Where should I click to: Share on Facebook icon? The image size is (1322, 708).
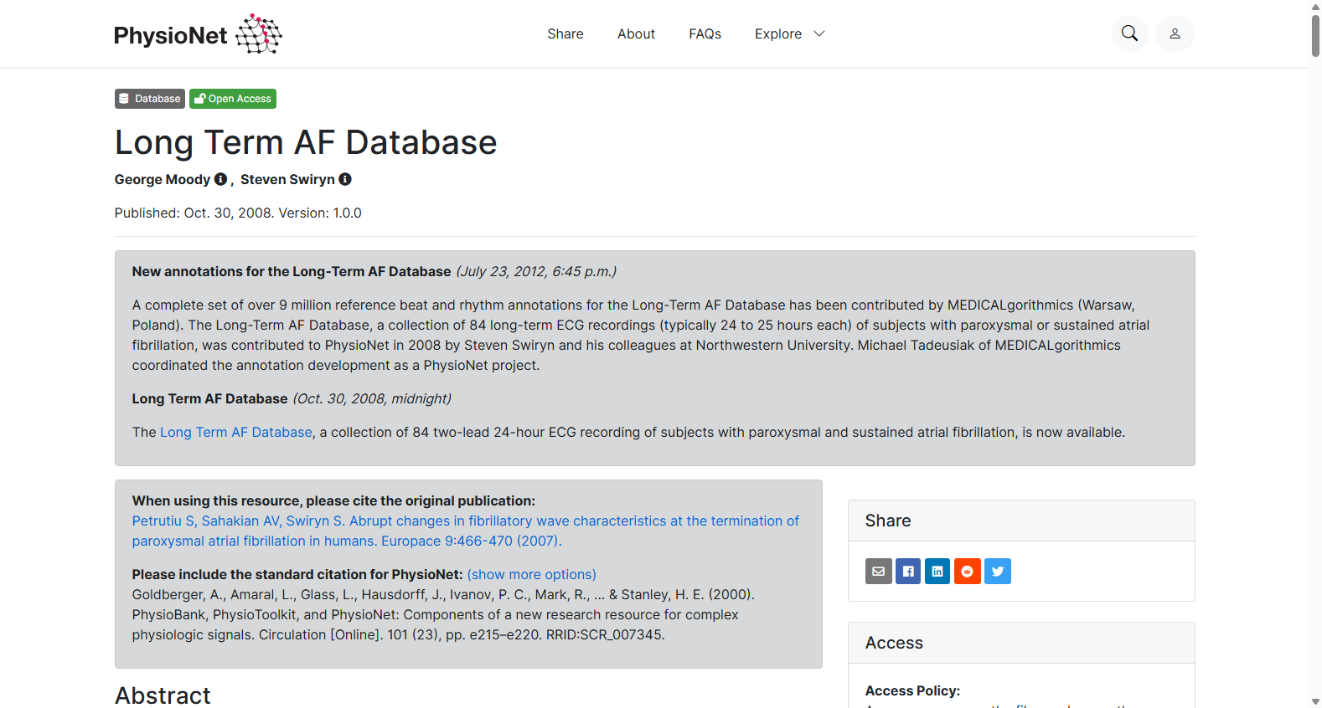pos(908,571)
